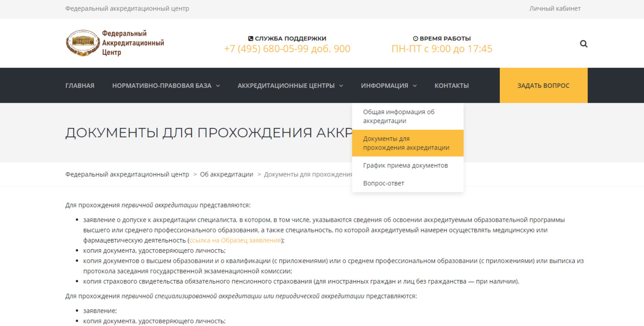Open the Главная menu item

pos(80,86)
